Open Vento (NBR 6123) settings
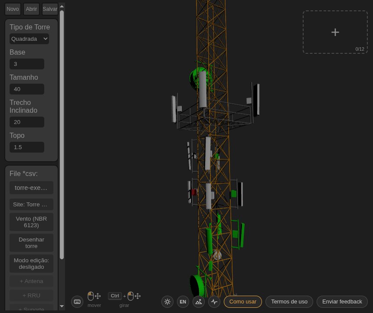 point(31,222)
